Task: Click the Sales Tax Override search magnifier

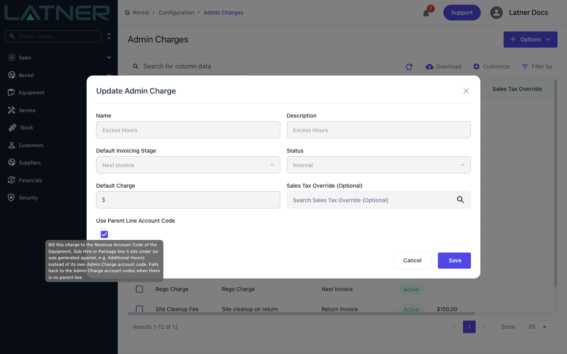Action: coord(460,200)
